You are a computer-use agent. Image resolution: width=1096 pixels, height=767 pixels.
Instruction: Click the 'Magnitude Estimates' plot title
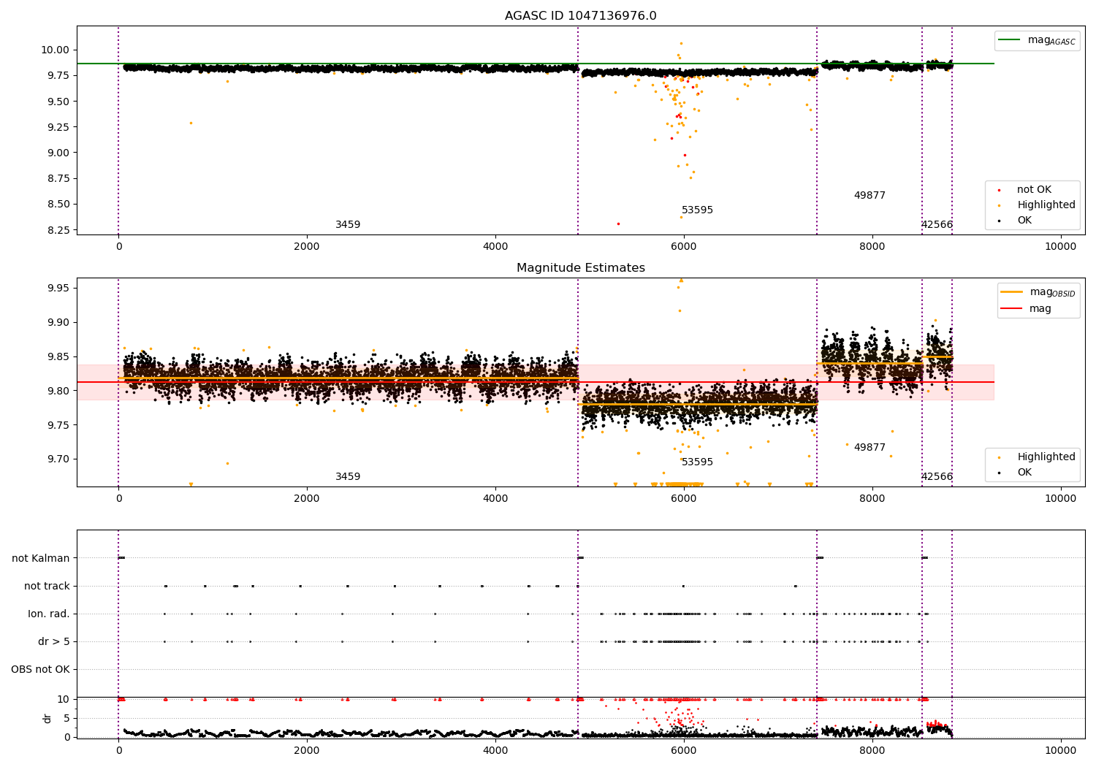click(x=580, y=268)
